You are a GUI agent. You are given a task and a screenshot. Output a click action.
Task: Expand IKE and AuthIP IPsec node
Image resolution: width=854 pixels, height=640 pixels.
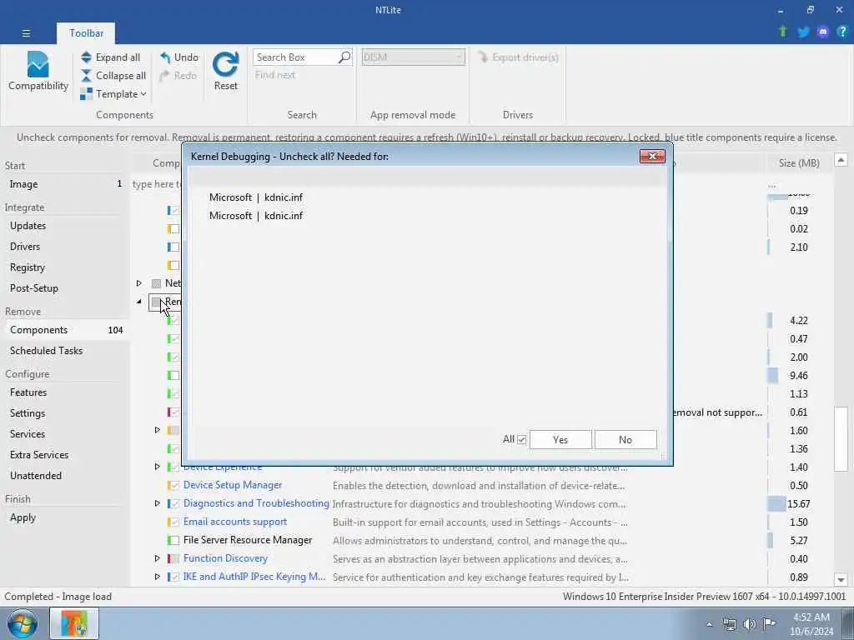pos(158,577)
